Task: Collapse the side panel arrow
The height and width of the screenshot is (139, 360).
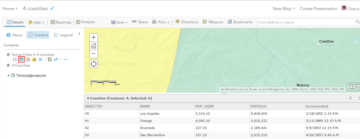Action: [x=79, y=34]
